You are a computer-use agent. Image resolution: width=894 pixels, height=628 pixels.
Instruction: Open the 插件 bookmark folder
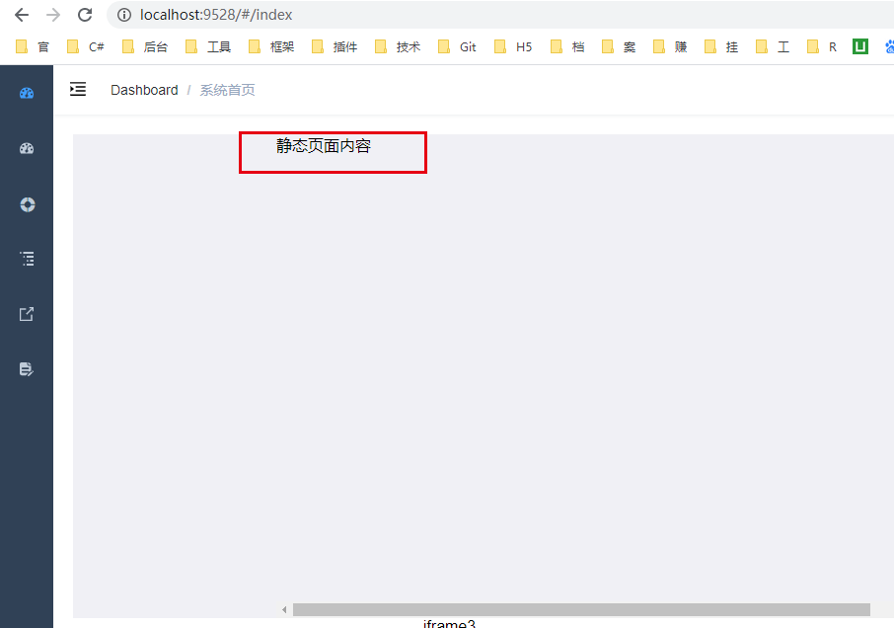click(x=335, y=46)
